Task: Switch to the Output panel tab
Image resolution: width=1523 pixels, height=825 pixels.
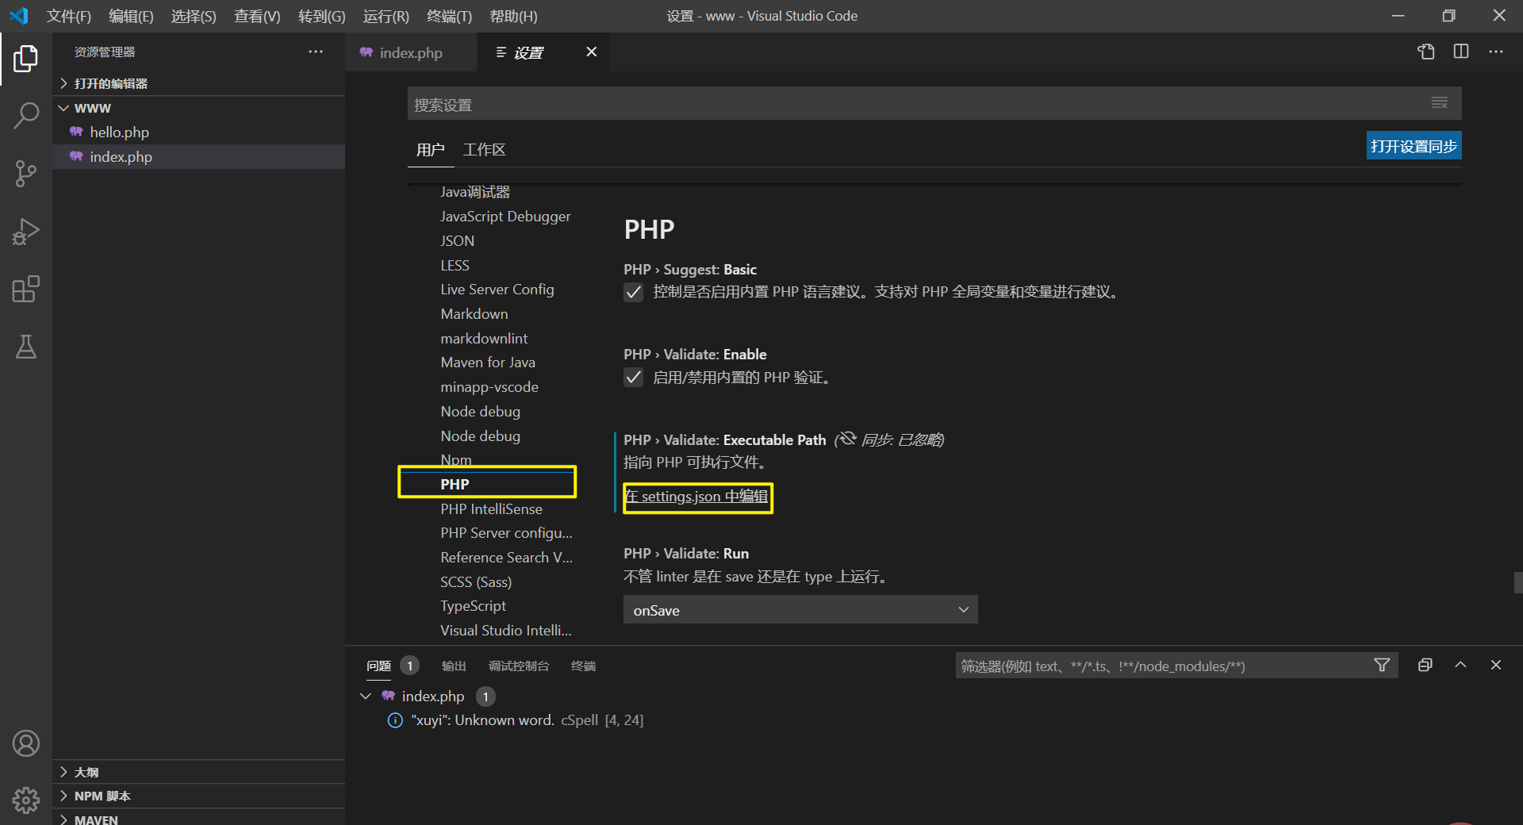Action: pyautogui.click(x=454, y=666)
